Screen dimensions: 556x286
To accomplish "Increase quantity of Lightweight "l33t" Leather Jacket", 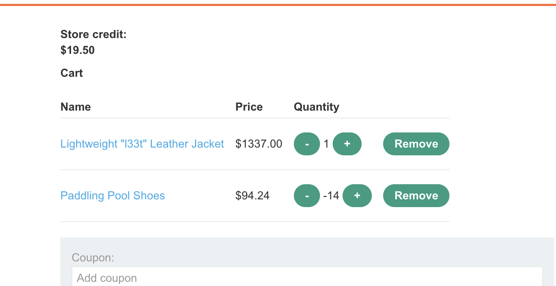I will pyautogui.click(x=347, y=144).
